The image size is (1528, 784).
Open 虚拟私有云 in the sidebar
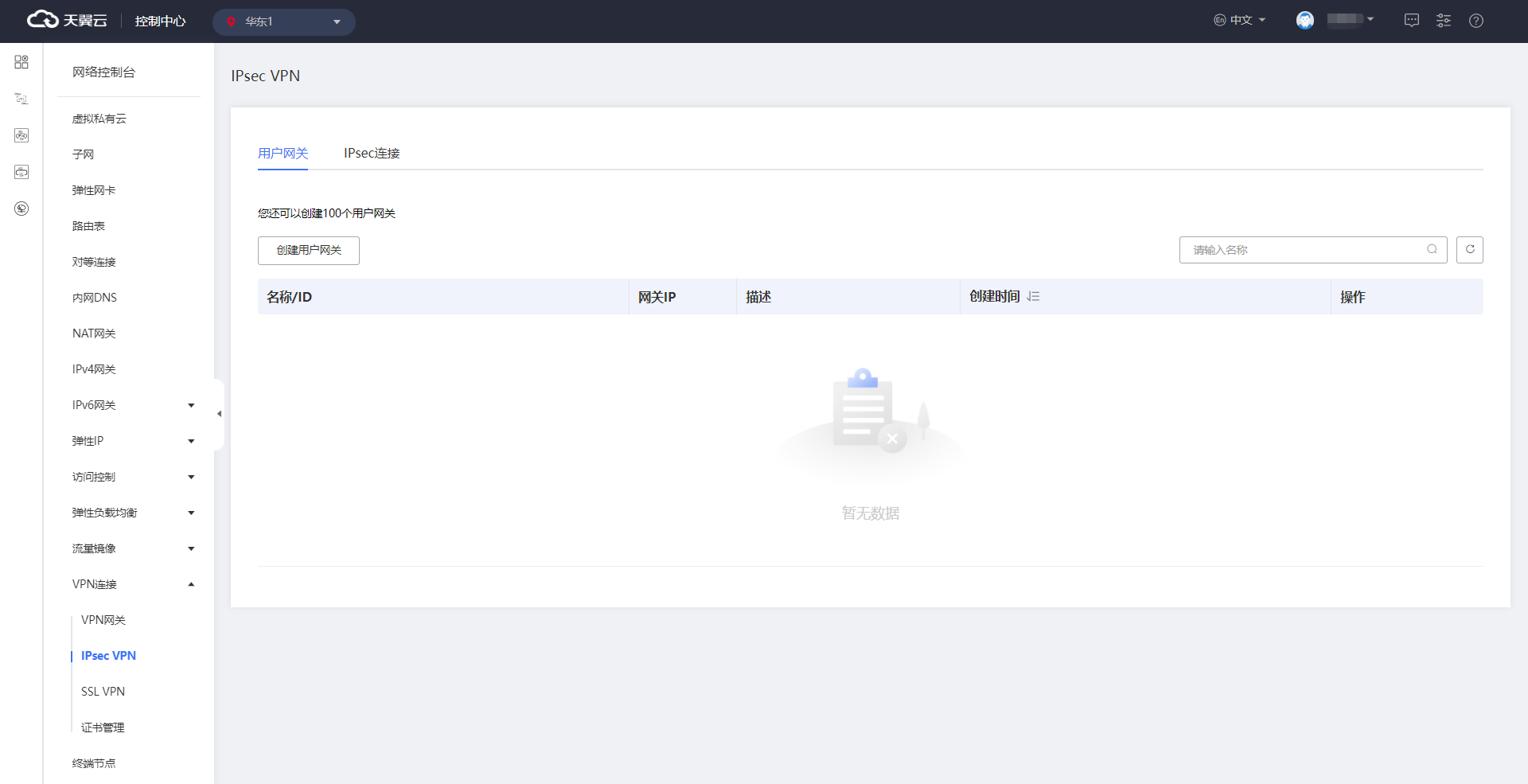tap(99, 119)
